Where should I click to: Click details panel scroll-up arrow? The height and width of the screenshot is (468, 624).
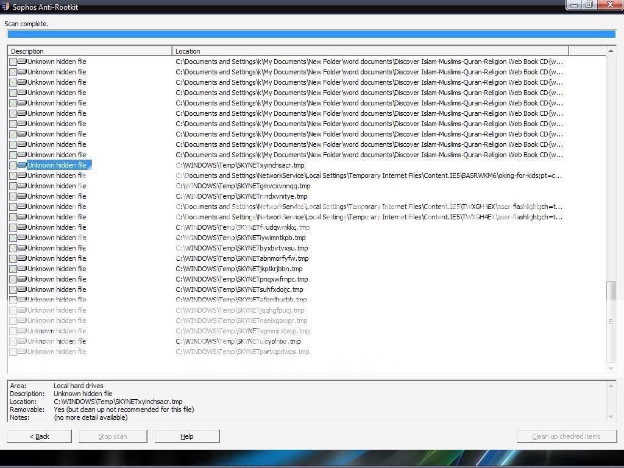click(x=611, y=386)
